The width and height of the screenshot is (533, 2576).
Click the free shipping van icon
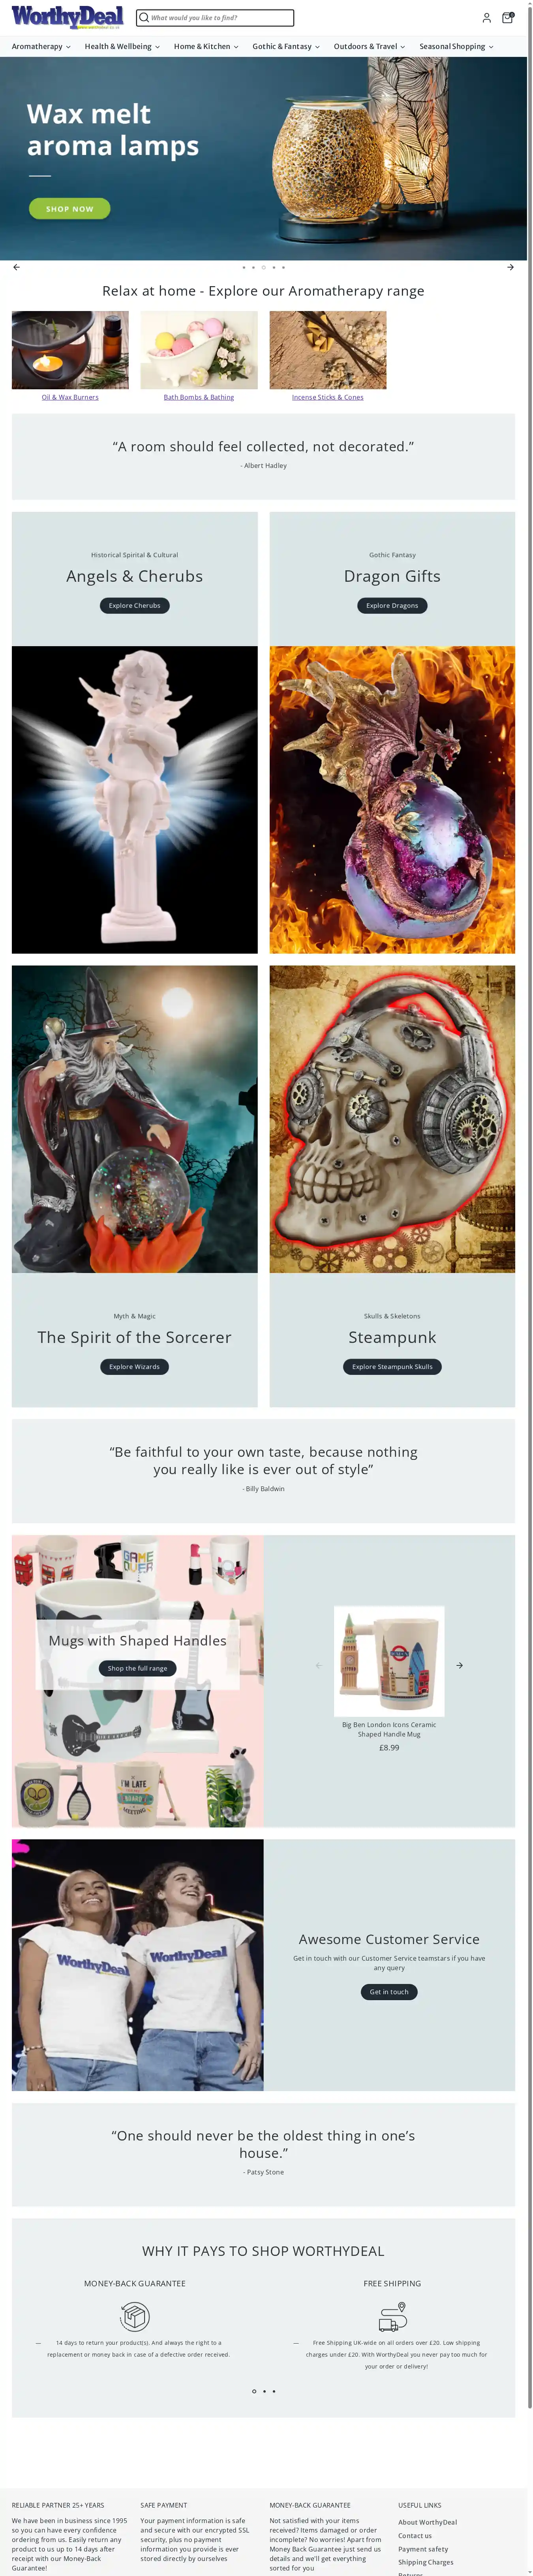(x=392, y=2316)
